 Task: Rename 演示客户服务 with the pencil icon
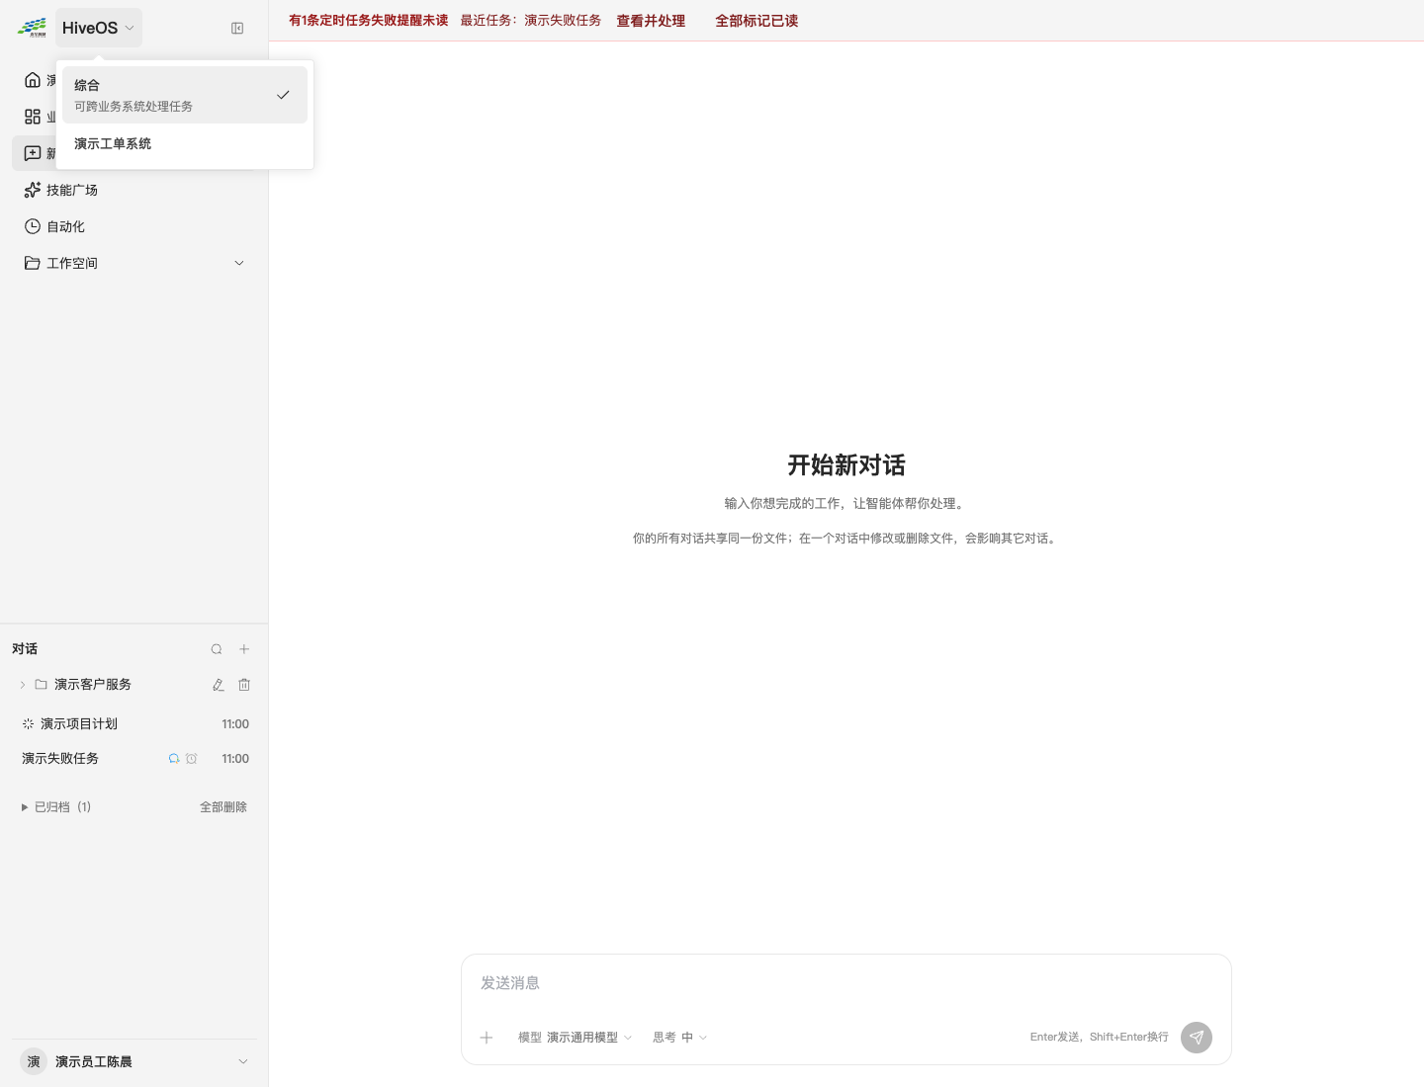pos(219,685)
